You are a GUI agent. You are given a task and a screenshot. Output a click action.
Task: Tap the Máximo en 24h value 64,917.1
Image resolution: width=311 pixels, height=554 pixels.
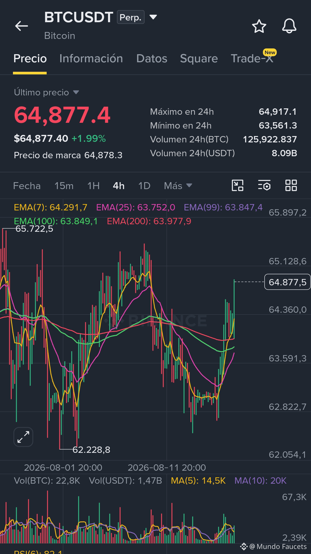(x=278, y=112)
